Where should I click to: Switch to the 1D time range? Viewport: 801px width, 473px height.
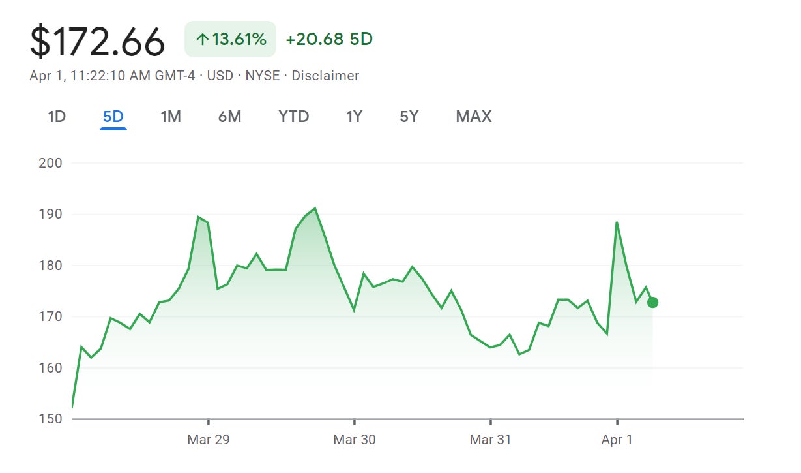coord(57,117)
